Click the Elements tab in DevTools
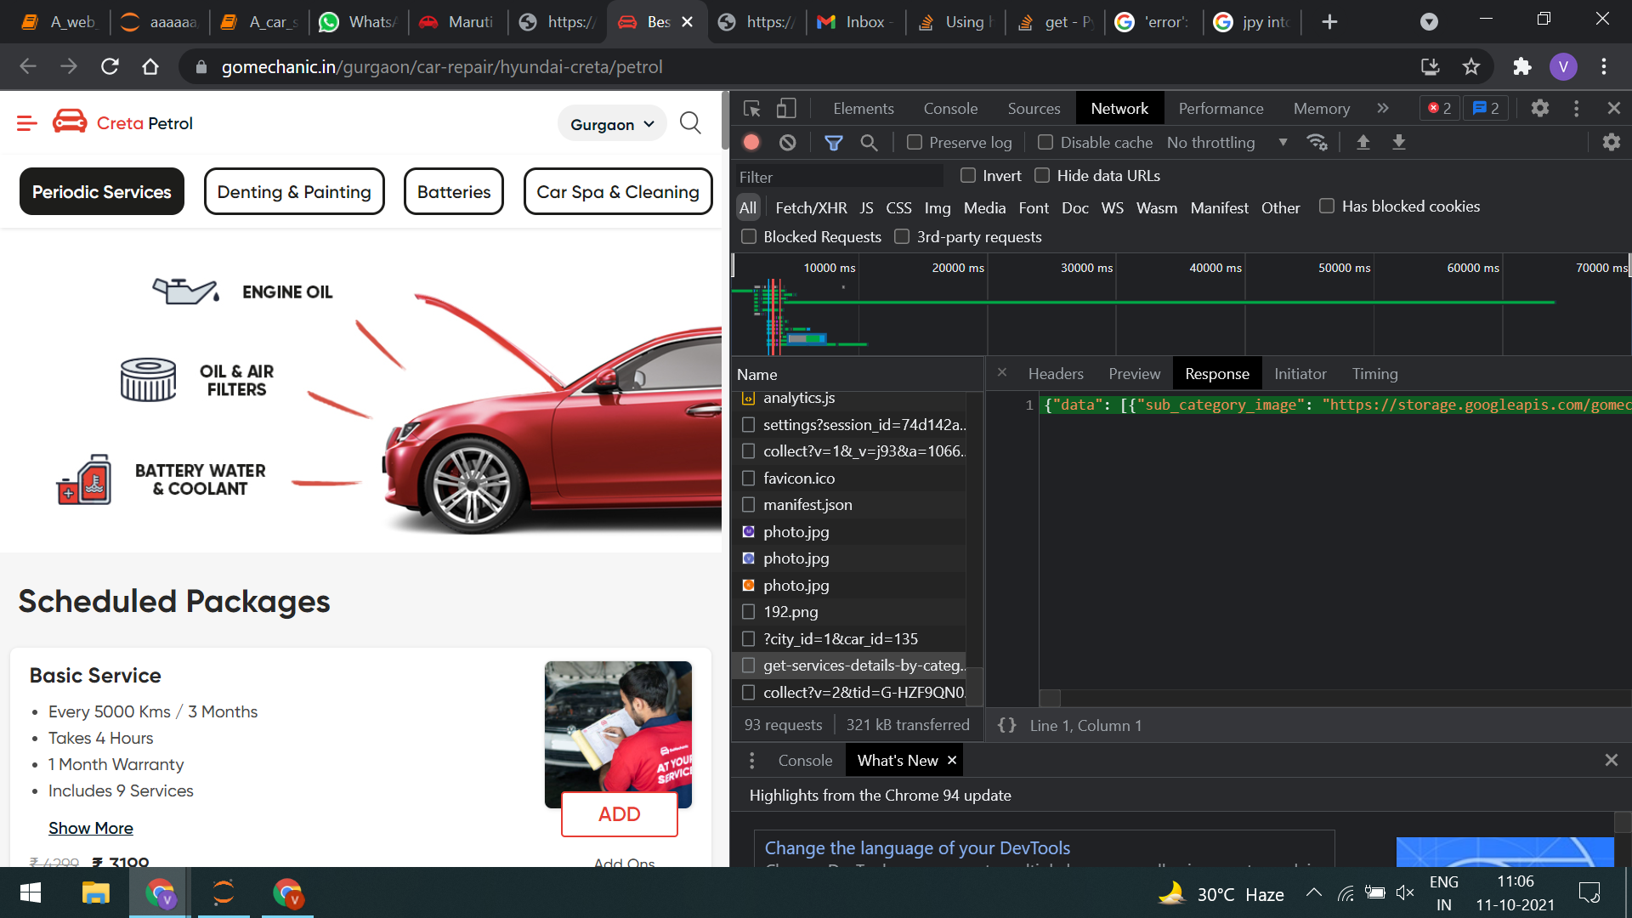1632x918 pixels. [x=863, y=108]
